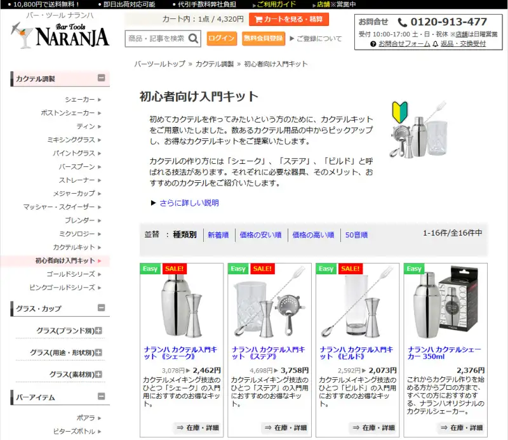The height and width of the screenshot is (440, 508).
Task: Go to バーツールトップ breadcrumb
Action: pos(160,64)
